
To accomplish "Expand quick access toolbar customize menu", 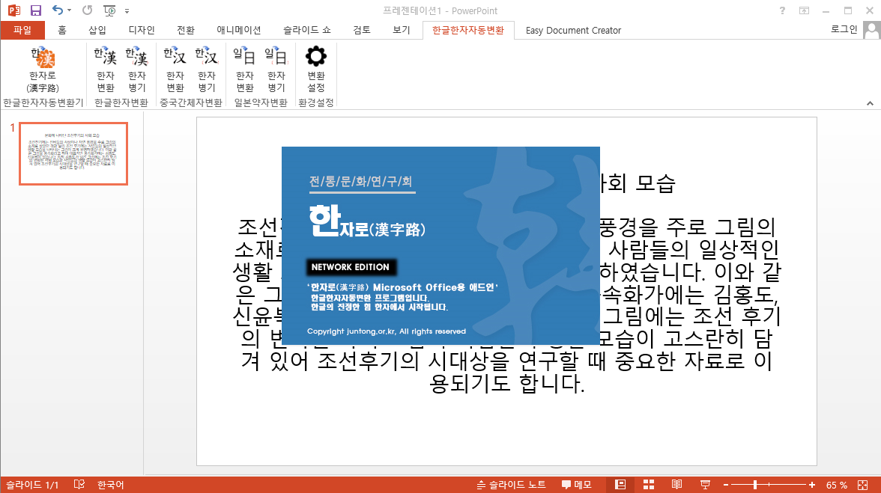I will click(x=127, y=10).
